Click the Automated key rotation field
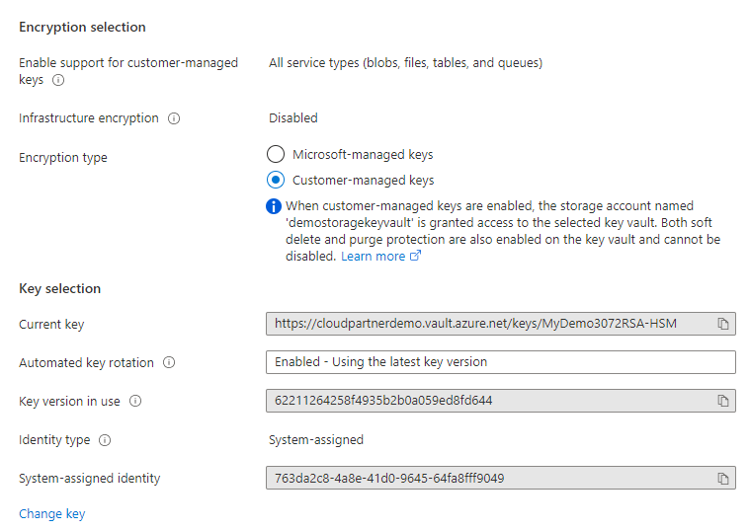Image resolution: width=749 pixels, height=530 pixels. pos(500,362)
